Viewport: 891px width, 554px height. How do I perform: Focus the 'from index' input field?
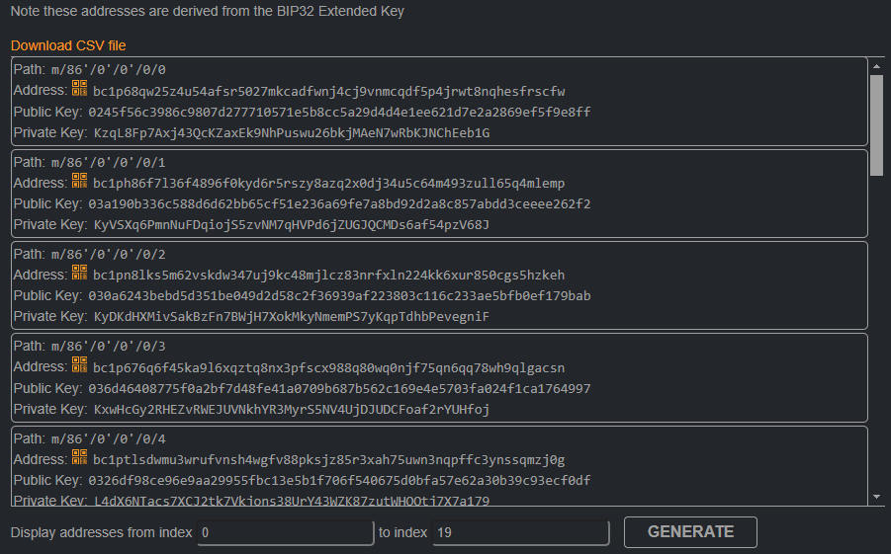285,533
